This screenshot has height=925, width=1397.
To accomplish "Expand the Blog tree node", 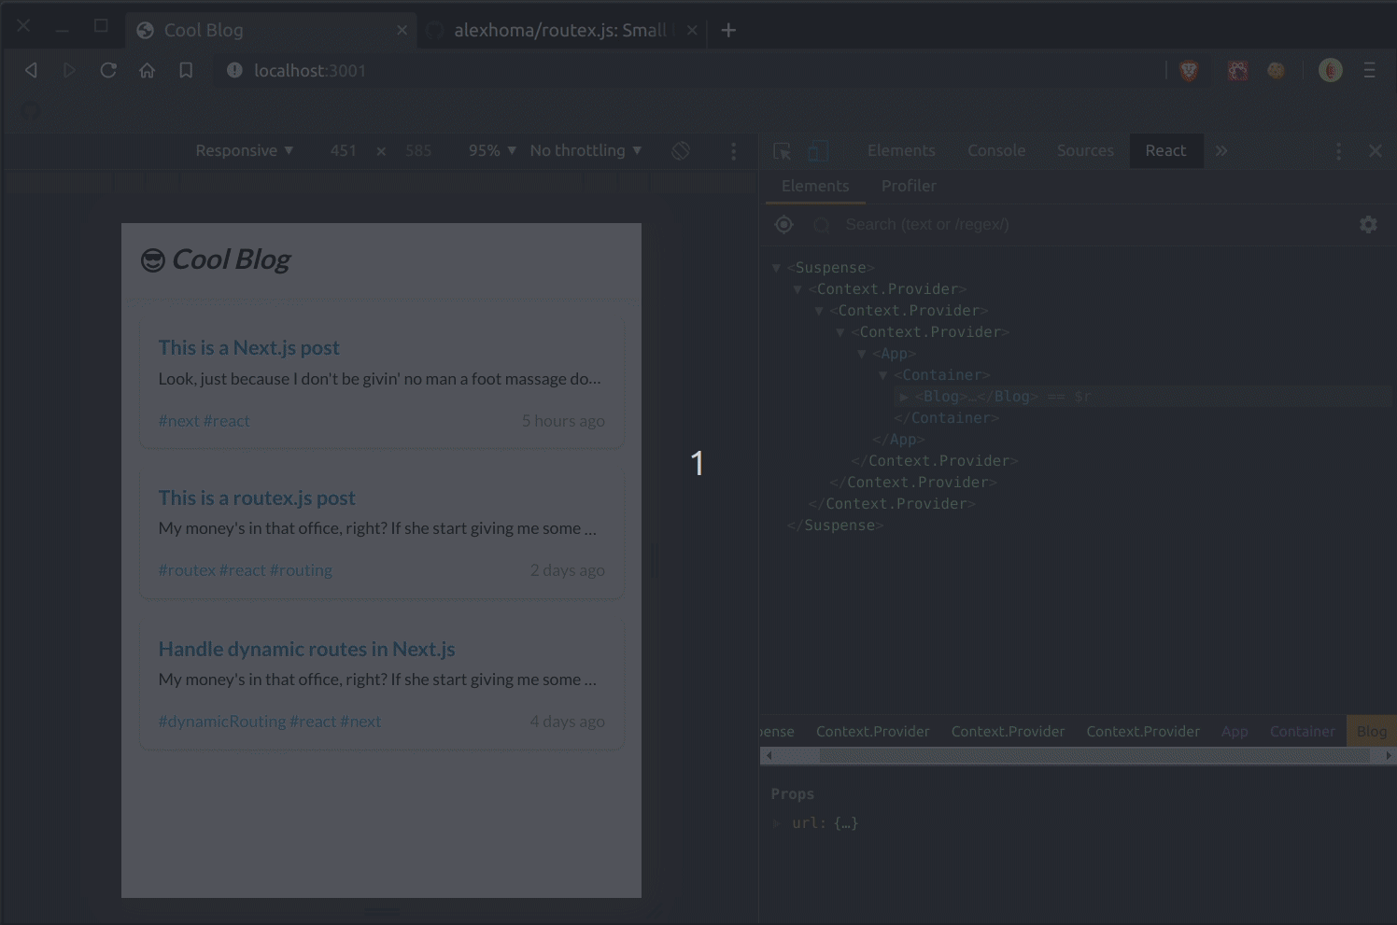I will (904, 397).
